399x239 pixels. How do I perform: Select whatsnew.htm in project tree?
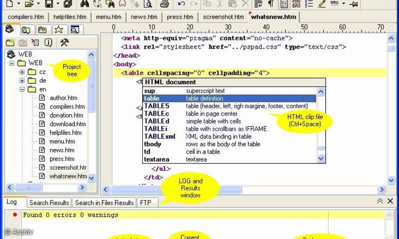click(x=68, y=176)
